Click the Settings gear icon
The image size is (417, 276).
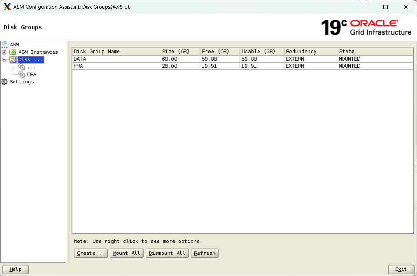point(4,82)
